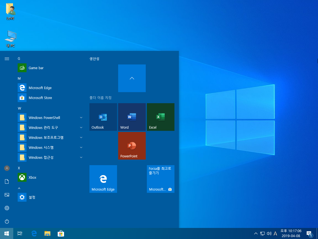Open Task View on the taskbar
Screen dimensions: 318x239
pyautogui.click(x=20, y=233)
